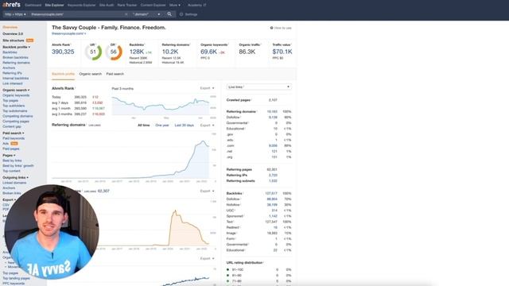509x286 pixels.
Task: Clear the URL field with the X icon
Action: pos(126,14)
